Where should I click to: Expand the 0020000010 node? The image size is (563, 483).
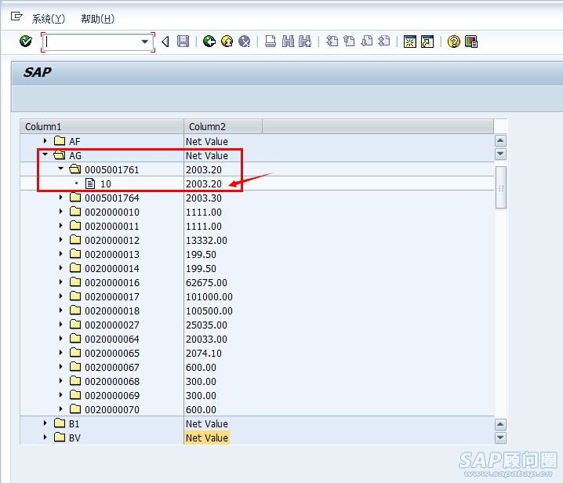[x=60, y=212]
